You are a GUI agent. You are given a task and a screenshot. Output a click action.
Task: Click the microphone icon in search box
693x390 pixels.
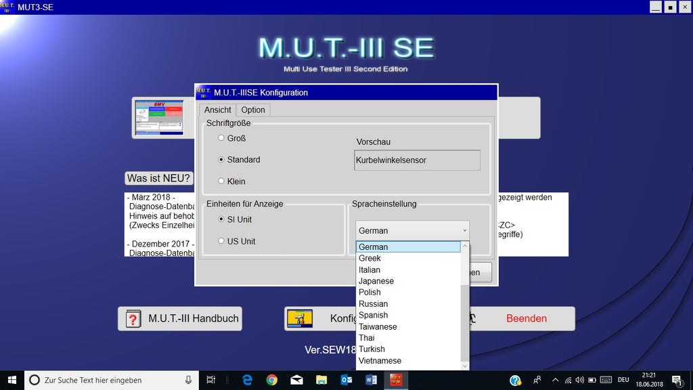click(188, 380)
